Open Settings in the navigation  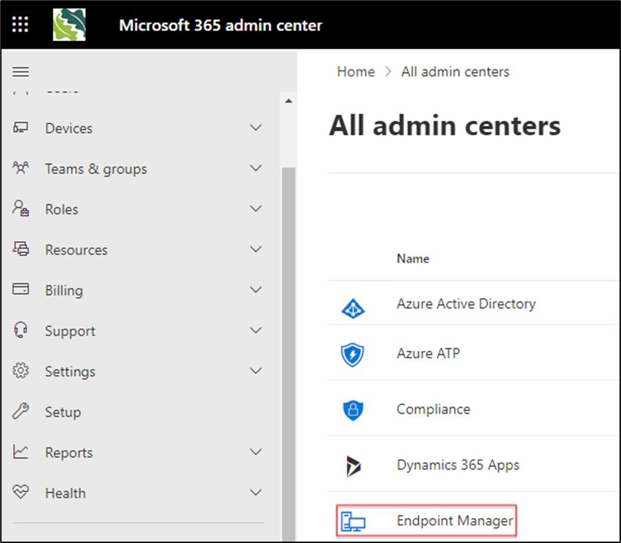[69, 372]
